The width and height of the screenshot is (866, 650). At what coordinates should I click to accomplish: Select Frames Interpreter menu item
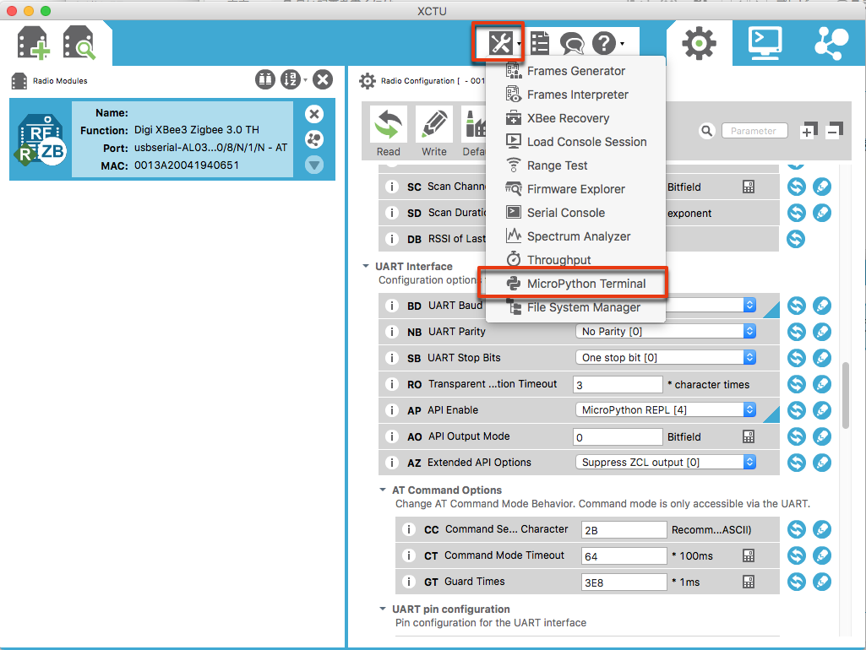coord(575,95)
